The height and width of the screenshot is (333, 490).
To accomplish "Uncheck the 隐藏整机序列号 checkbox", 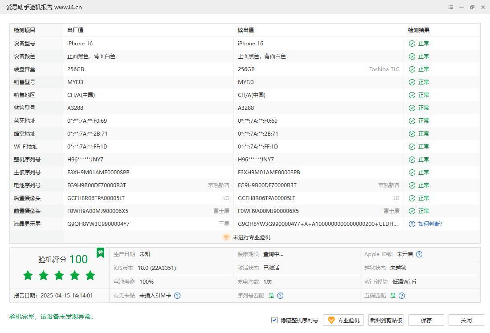I will coord(274,320).
